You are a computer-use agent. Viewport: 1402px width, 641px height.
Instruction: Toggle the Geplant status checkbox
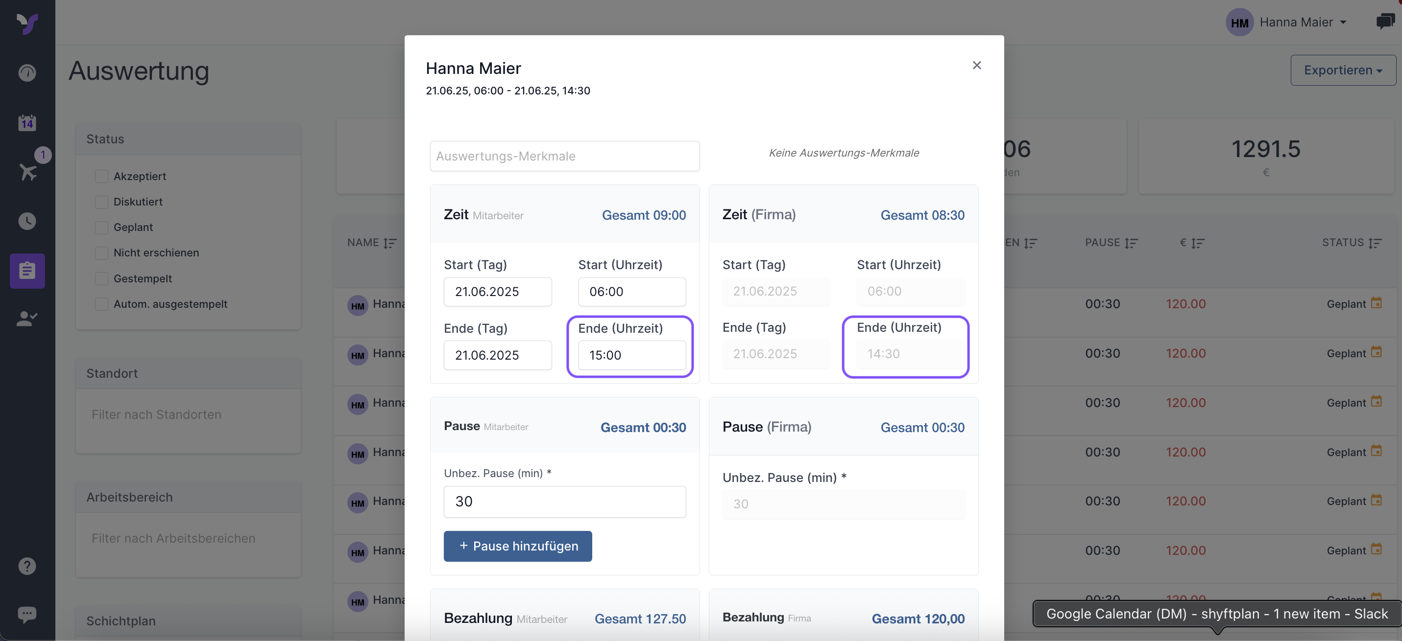coord(101,227)
